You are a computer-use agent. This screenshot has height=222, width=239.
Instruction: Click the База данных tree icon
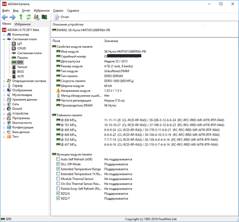point(9,132)
